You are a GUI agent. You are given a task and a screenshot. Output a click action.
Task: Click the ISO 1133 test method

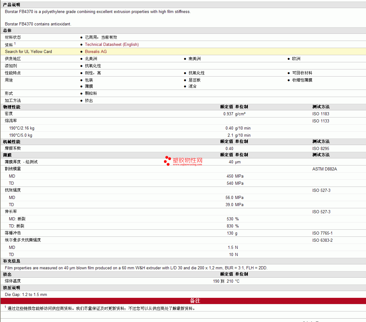click(x=321, y=121)
